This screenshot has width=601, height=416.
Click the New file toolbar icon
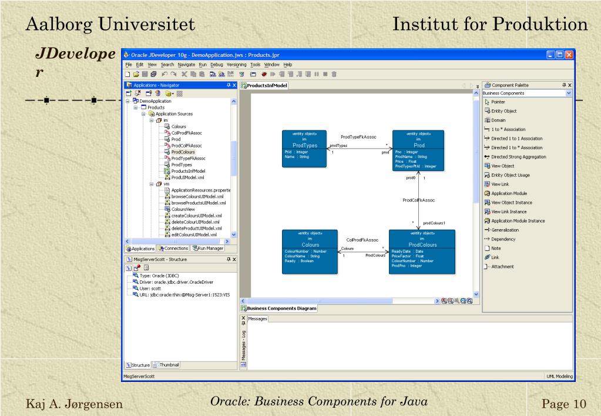[127, 75]
